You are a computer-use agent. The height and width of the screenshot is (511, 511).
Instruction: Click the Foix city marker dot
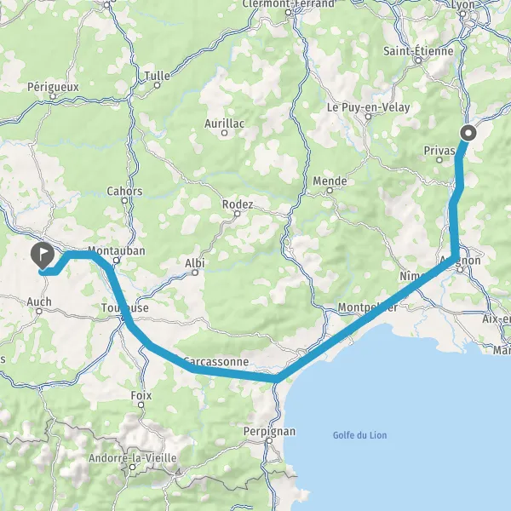pyautogui.click(x=141, y=405)
